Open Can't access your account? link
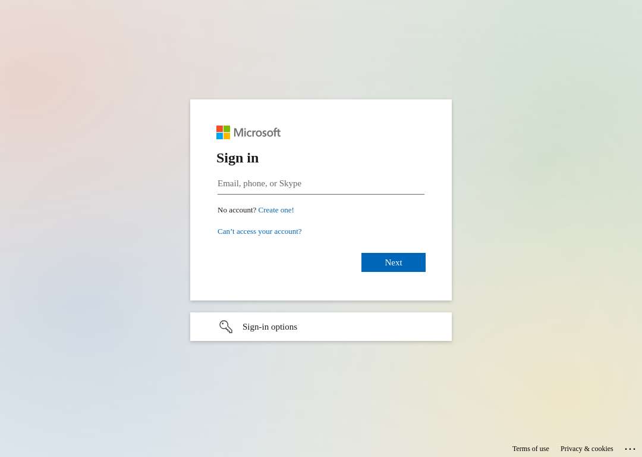This screenshot has height=457, width=642. pyautogui.click(x=260, y=231)
